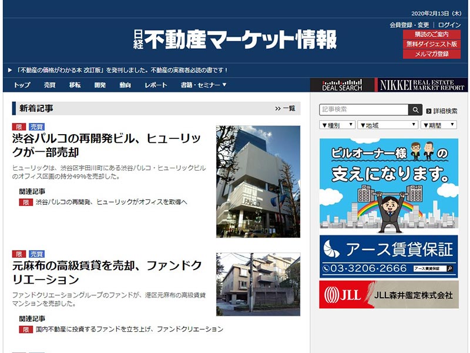Open the 書籍・セミナー menu dropdown
The width and height of the screenshot is (470, 353).
click(203, 85)
